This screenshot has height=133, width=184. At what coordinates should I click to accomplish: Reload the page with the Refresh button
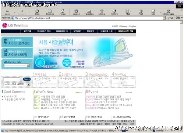pos(50,12)
